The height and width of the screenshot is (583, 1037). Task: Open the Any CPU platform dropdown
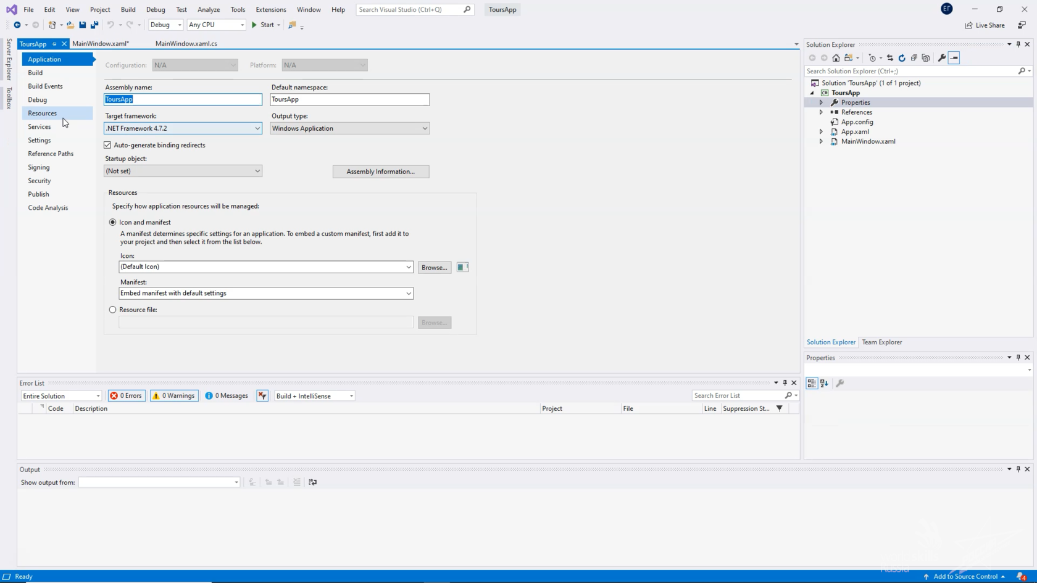pyautogui.click(x=216, y=25)
